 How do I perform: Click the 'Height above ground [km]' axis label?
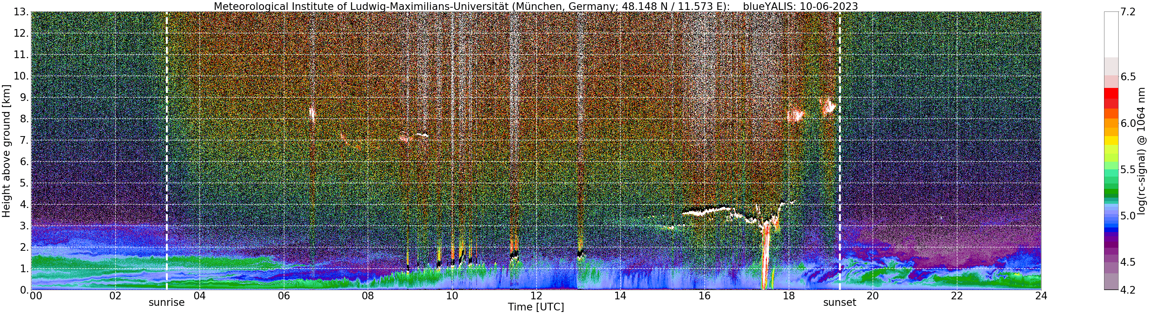click(6, 151)
